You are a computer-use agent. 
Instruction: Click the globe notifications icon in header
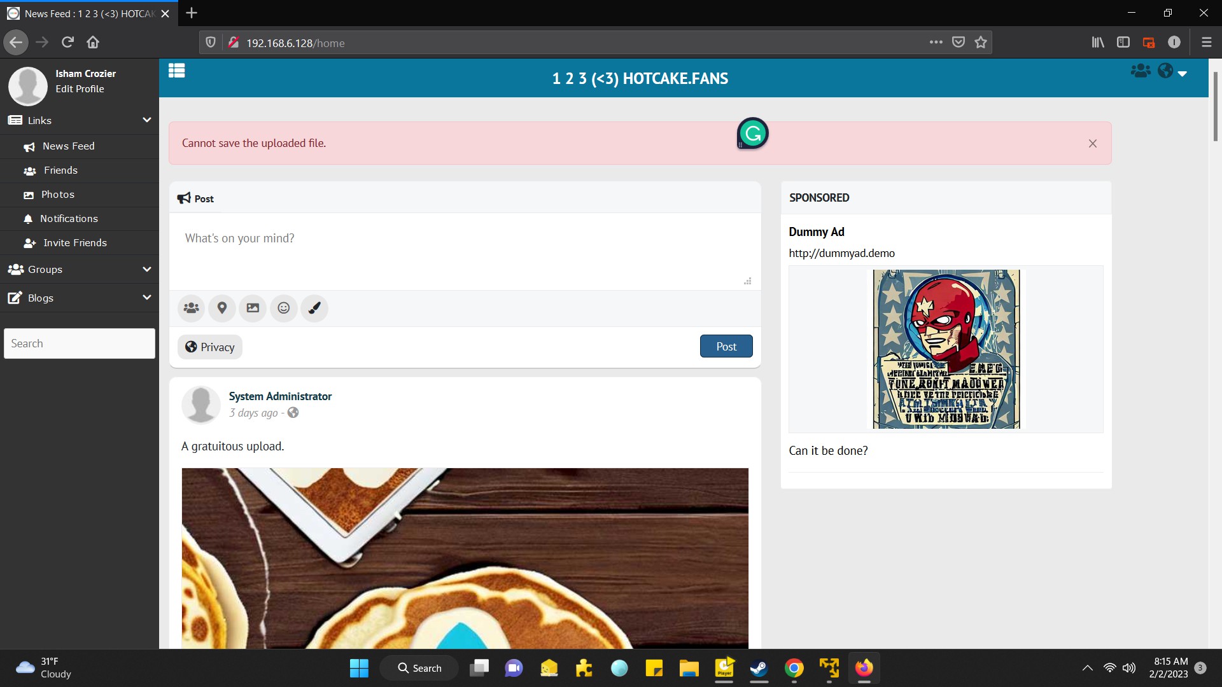pos(1165,71)
